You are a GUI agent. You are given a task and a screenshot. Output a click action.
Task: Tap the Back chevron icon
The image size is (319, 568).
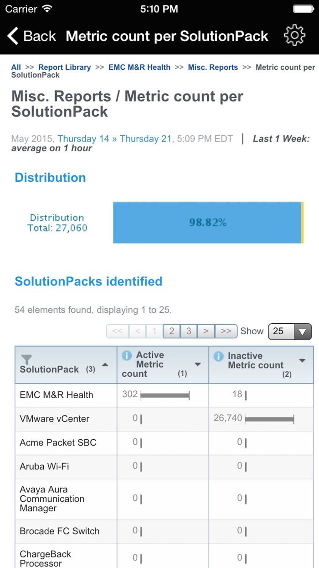(x=13, y=35)
